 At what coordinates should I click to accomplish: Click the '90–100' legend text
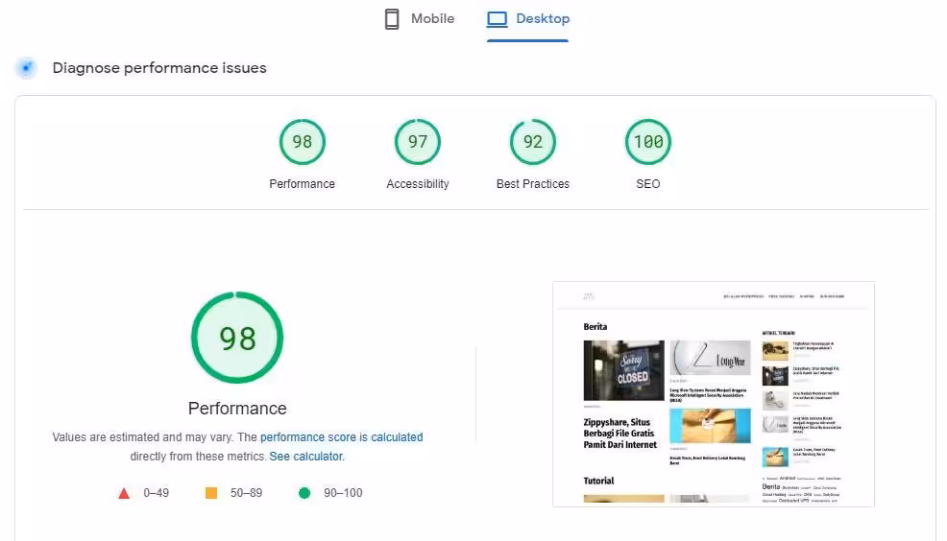(x=343, y=493)
